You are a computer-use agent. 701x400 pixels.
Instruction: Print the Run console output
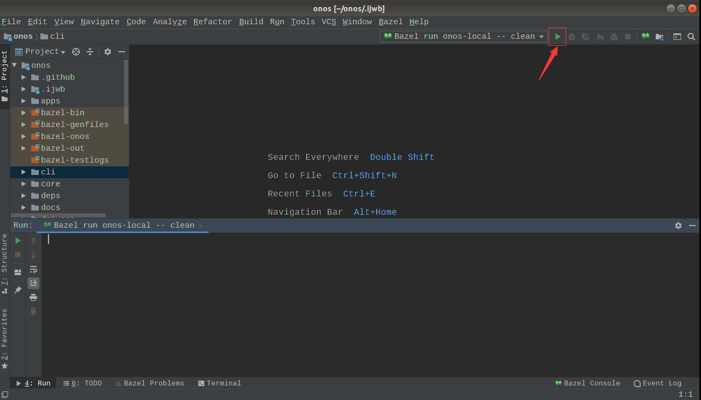click(33, 297)
